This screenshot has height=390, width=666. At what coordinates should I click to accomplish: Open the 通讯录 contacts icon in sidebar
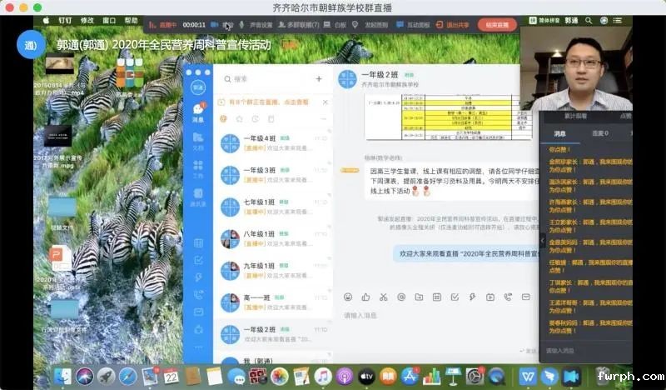[x=198, y=197]
